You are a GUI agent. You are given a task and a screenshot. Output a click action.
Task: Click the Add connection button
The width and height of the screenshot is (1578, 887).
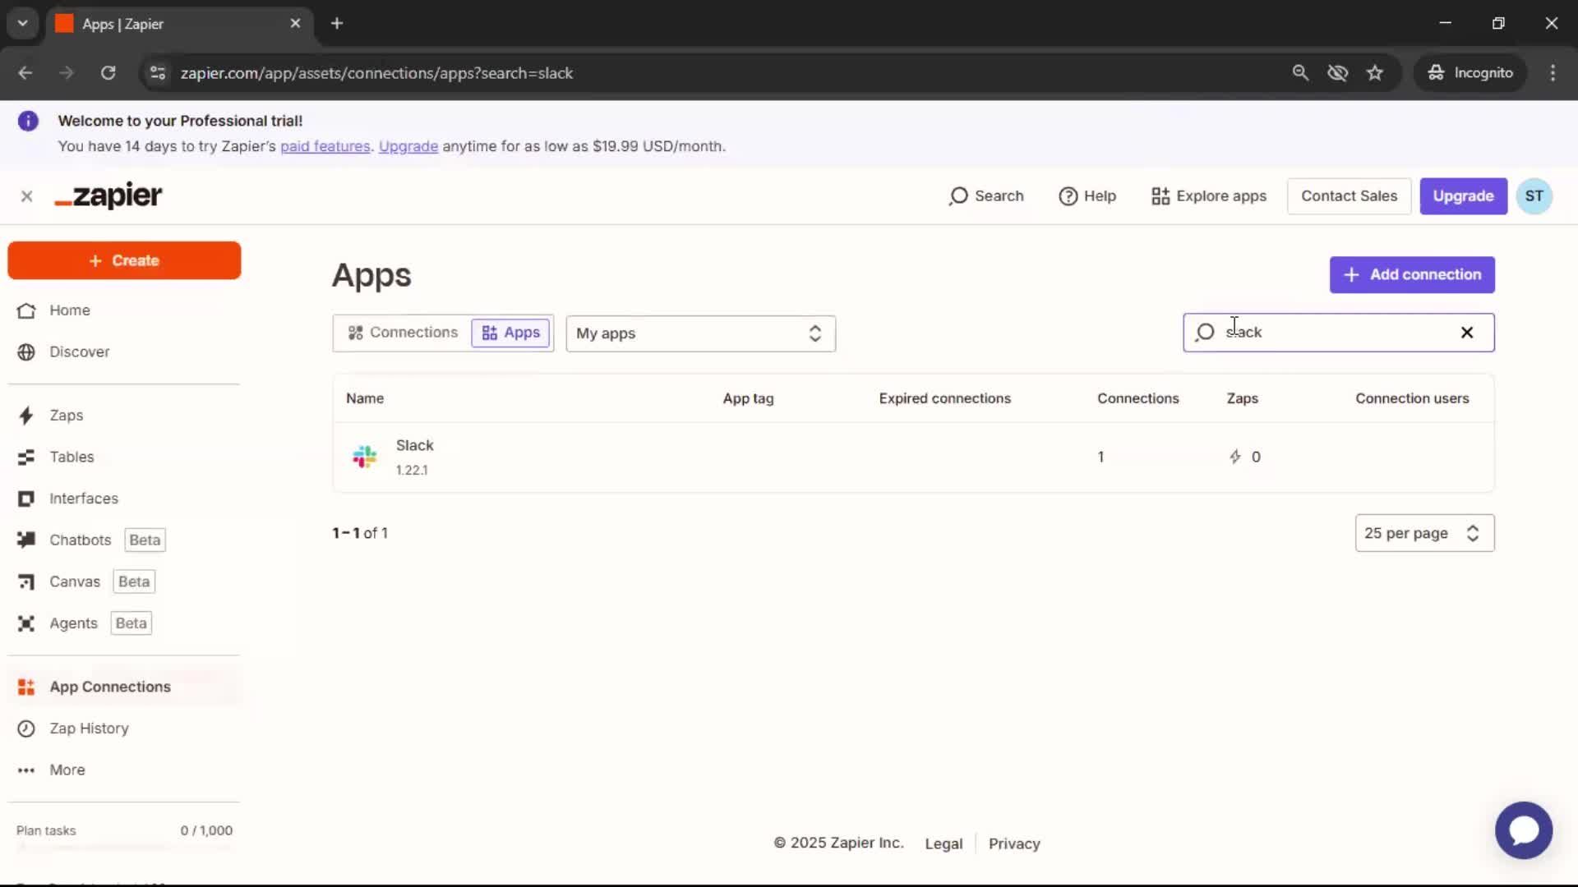tap(1412, 275)
